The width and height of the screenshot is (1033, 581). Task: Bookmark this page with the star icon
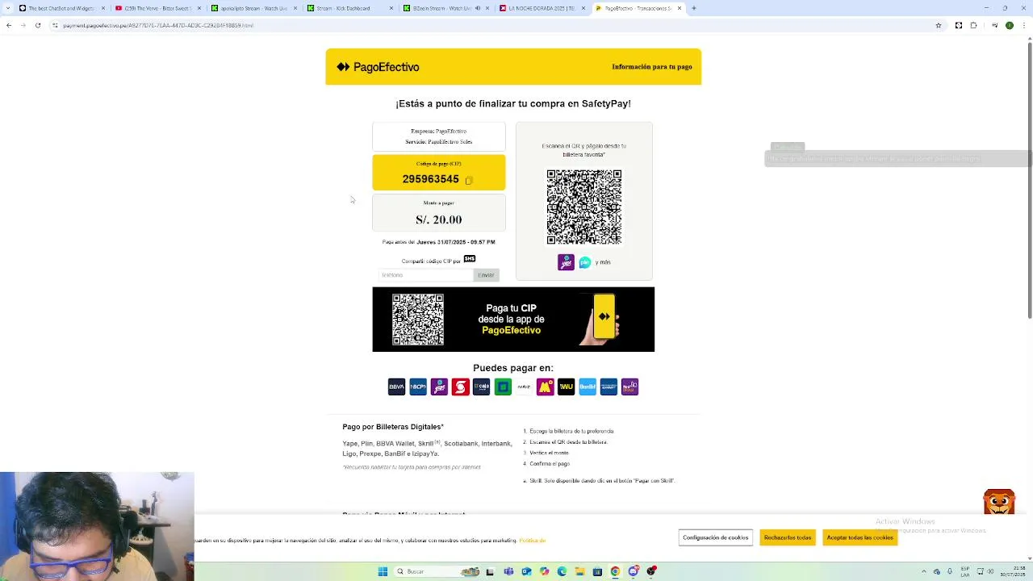click(x=939, y=25)
